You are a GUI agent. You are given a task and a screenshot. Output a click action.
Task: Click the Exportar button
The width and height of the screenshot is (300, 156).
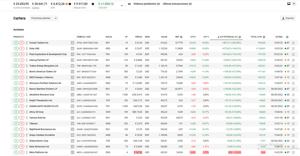point(288,18)
